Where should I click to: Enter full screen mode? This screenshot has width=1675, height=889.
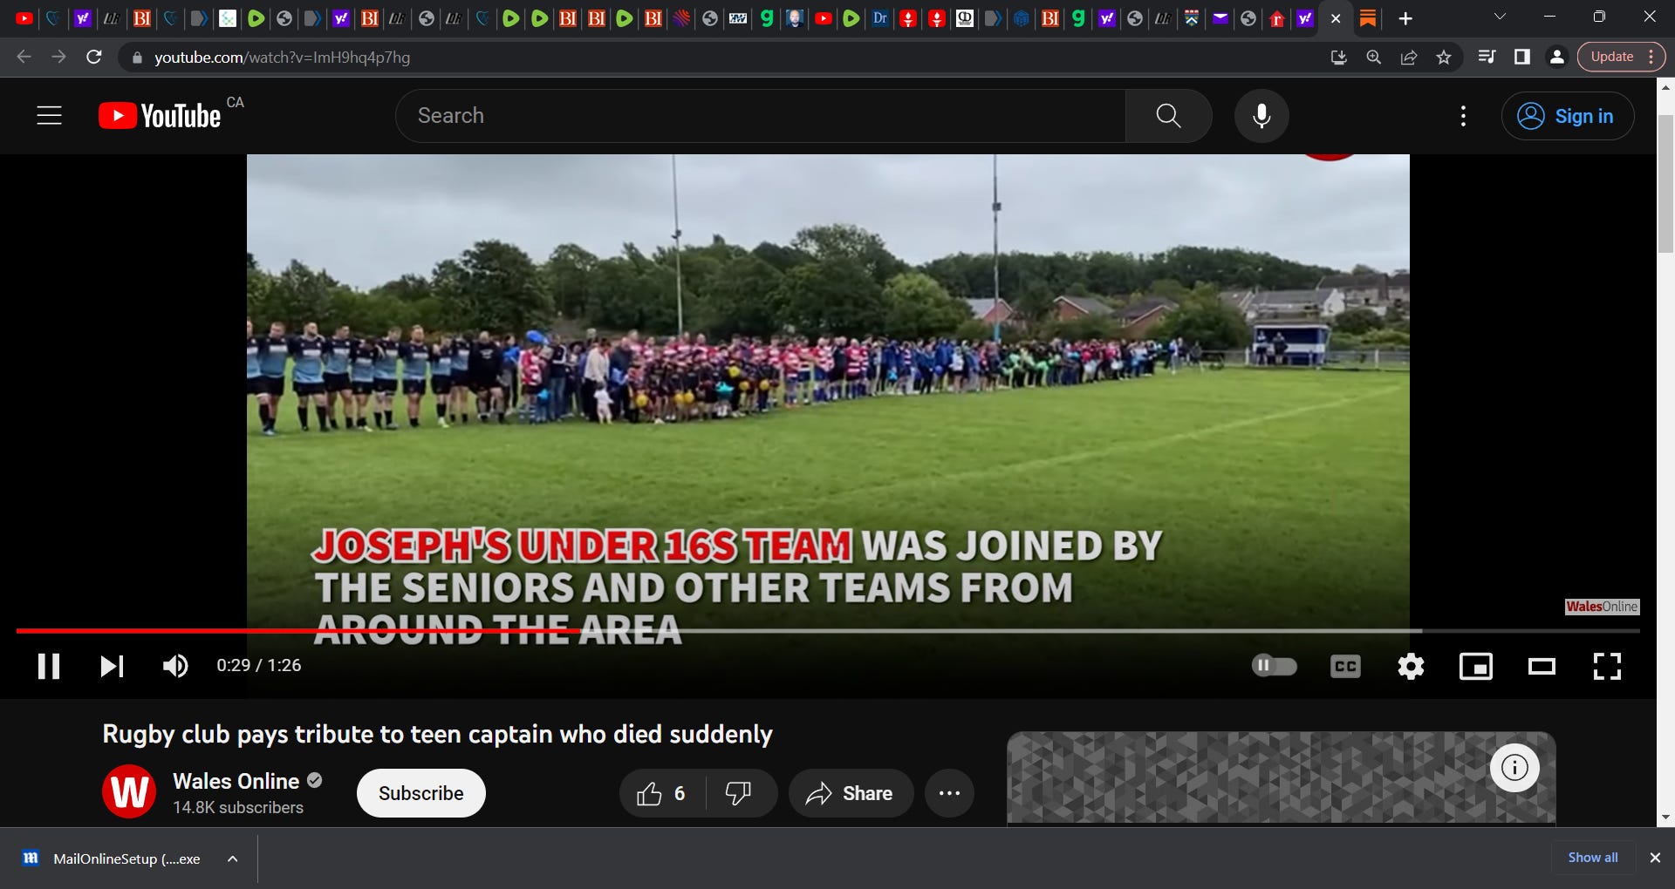pyautogui.click(x=1607, y=667)
